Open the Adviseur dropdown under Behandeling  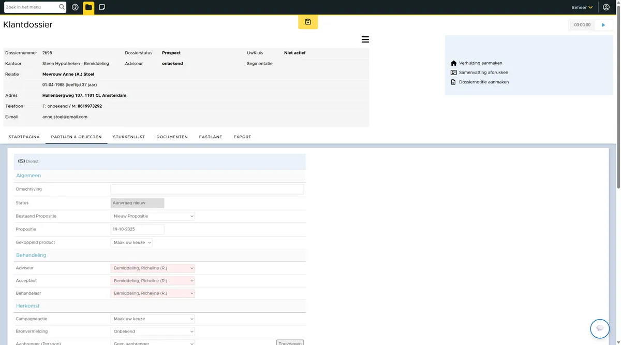pos(153,268)
